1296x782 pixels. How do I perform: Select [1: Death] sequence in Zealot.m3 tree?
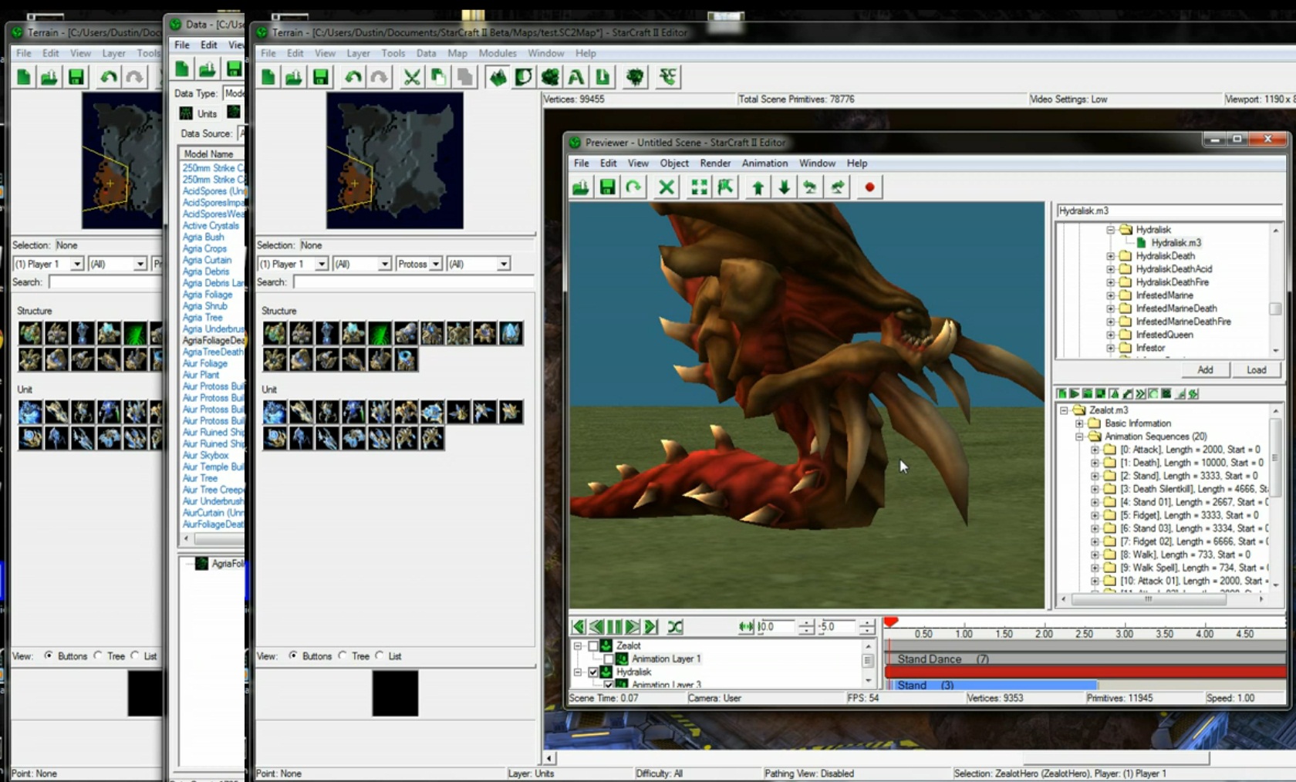[1191, 463]
